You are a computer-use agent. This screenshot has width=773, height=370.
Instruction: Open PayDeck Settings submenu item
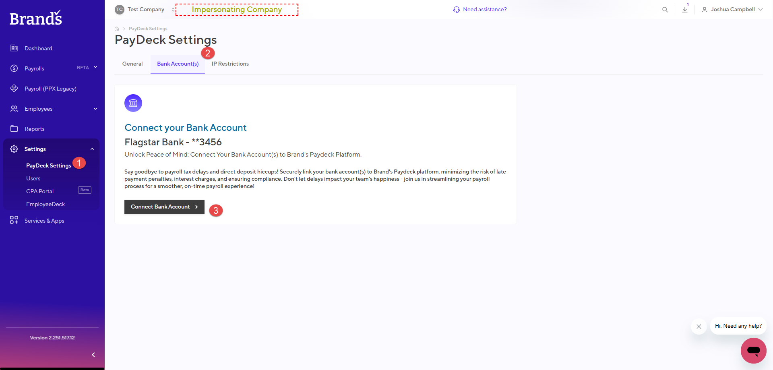click(x=48, y=165)
